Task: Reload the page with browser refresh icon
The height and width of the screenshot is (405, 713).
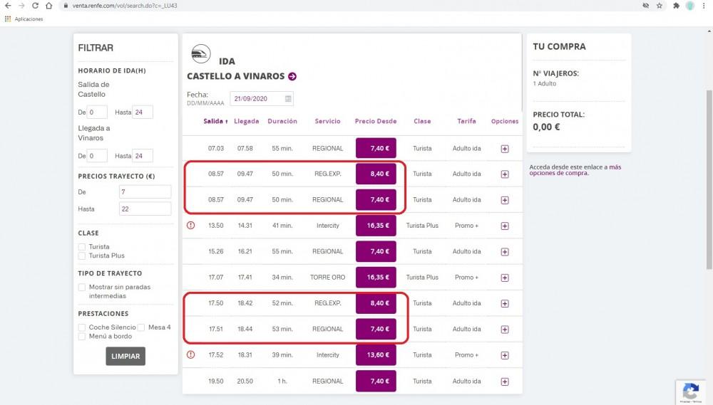Action: [x=36, y=6]
